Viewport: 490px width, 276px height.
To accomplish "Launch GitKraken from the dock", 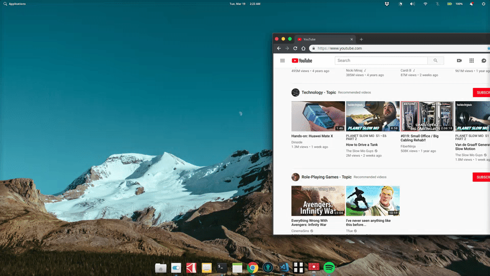I will coord(268,268).
